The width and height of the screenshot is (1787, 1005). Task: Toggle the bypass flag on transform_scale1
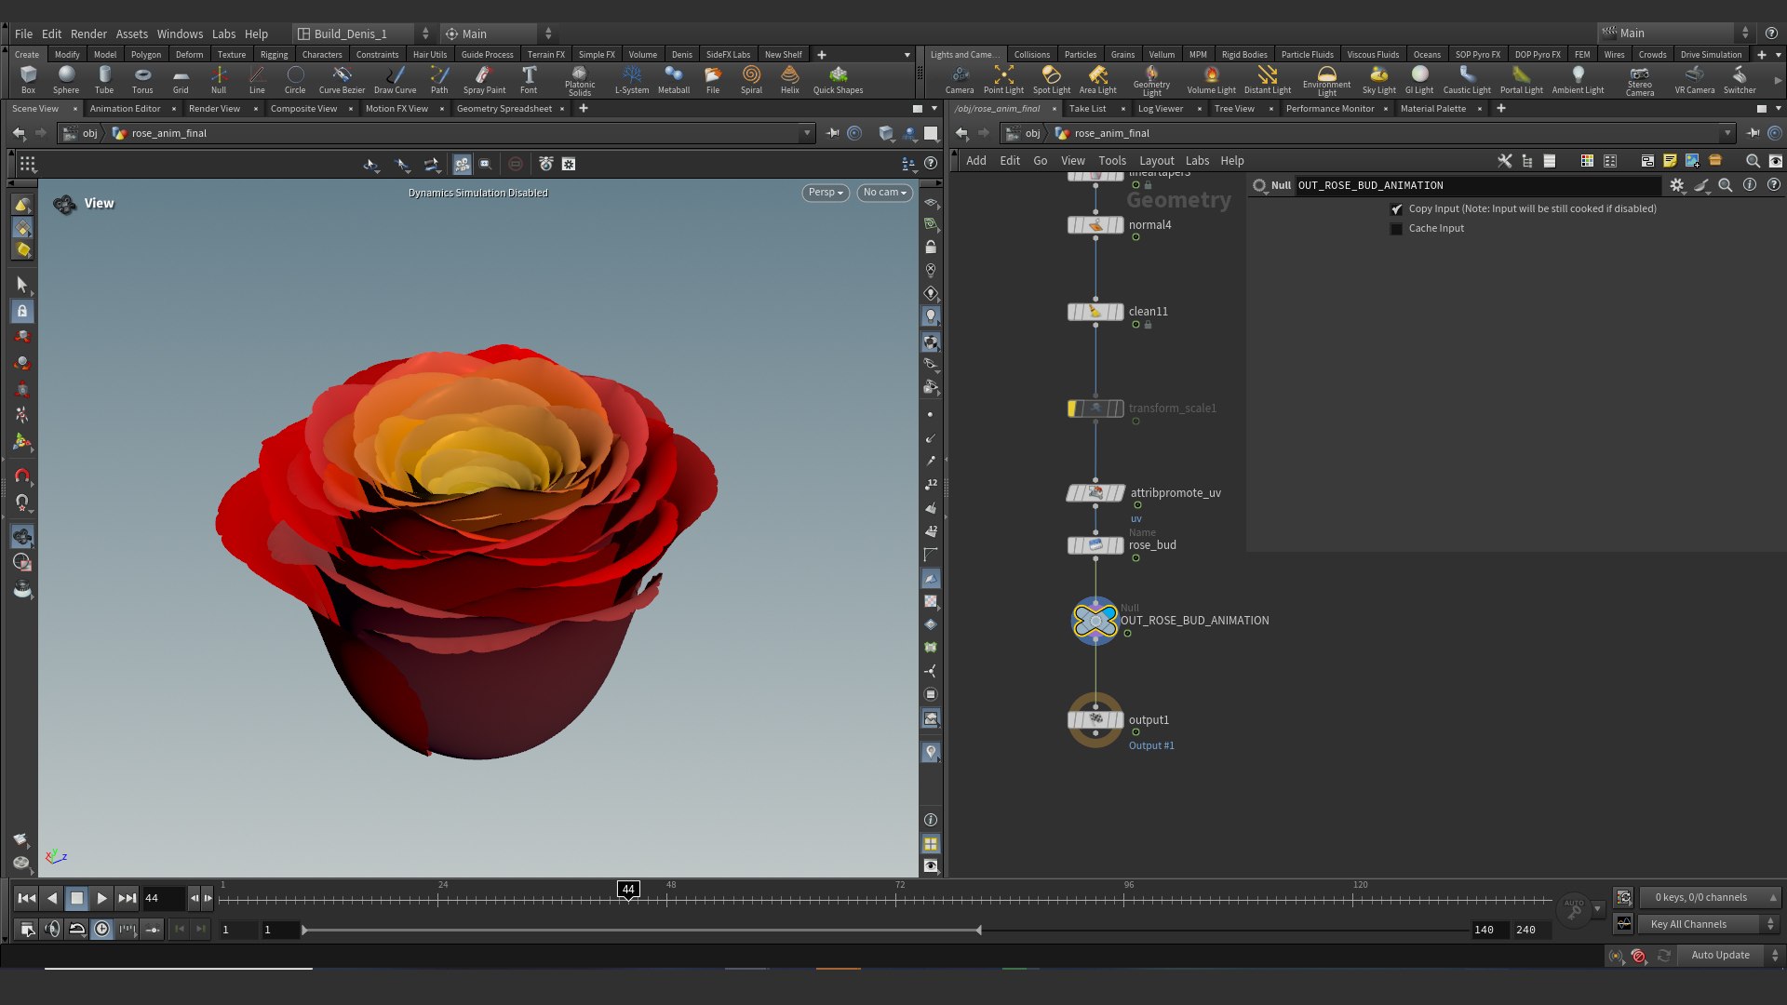coord(1073,409)
